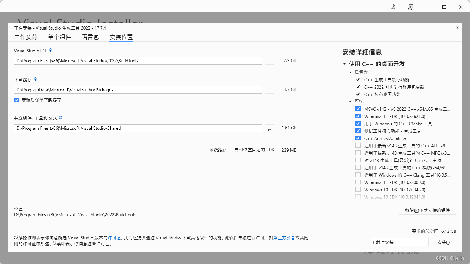Image resolution: width=470 pixels, height=264 pixels.
Task: Check the v143 C++ MFC component
Action: coord(358,153)
